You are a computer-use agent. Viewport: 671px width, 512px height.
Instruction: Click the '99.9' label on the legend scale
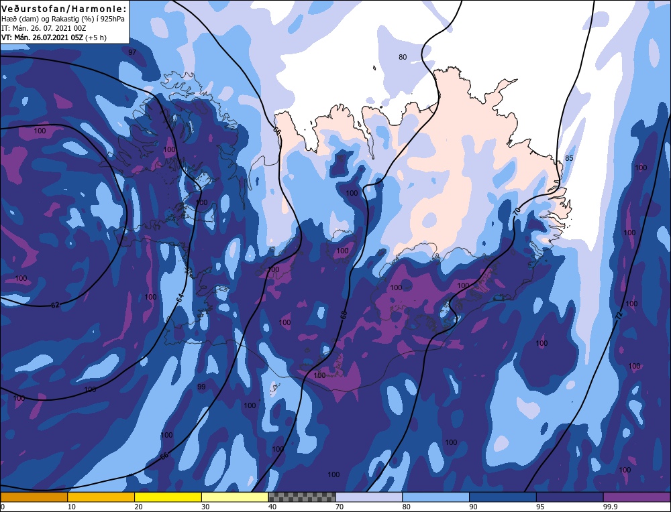[x=610, y=507]
